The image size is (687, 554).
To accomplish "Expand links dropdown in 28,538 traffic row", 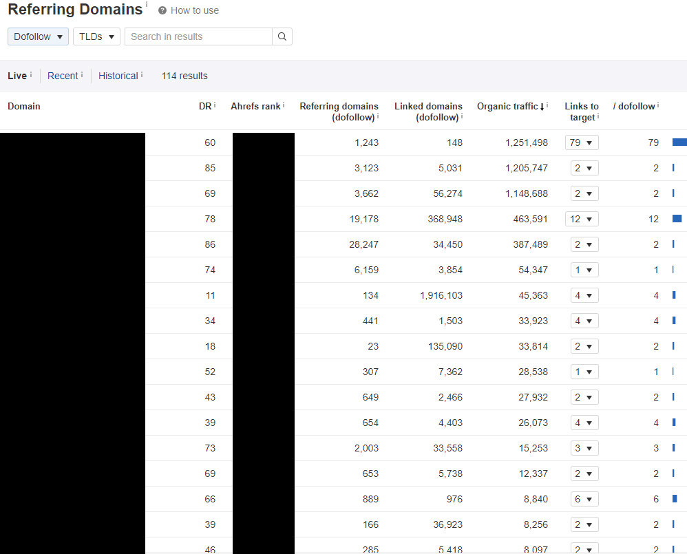I will point(584,372).
